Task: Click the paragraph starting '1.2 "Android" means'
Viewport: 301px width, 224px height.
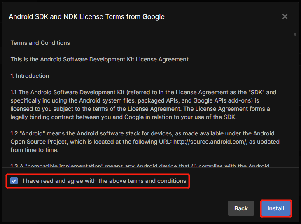Action: coord(145,142)
